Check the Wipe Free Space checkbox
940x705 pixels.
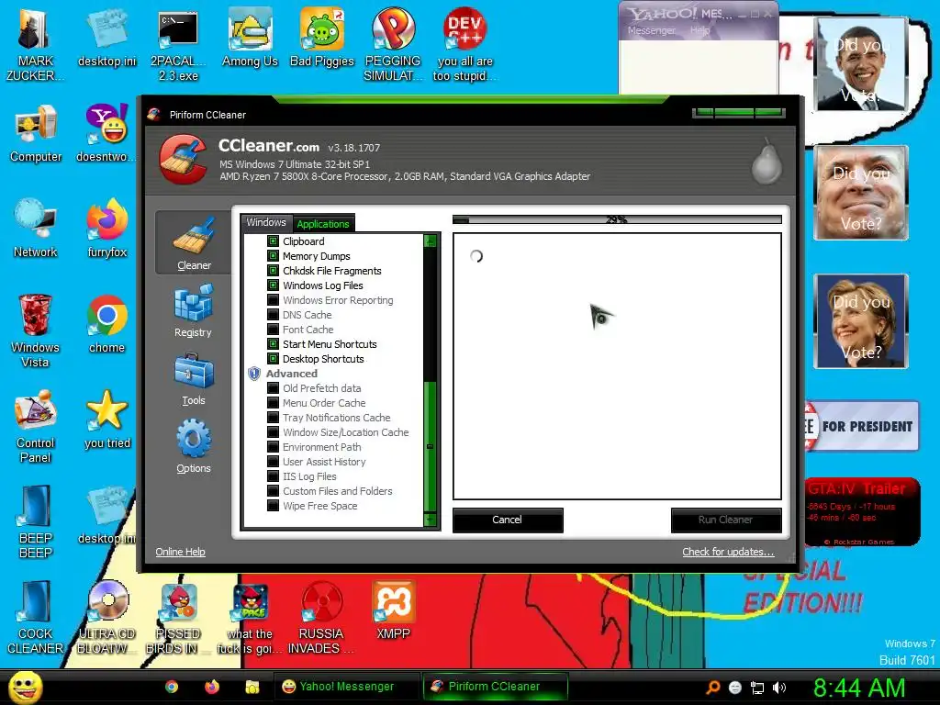point(273,506)
